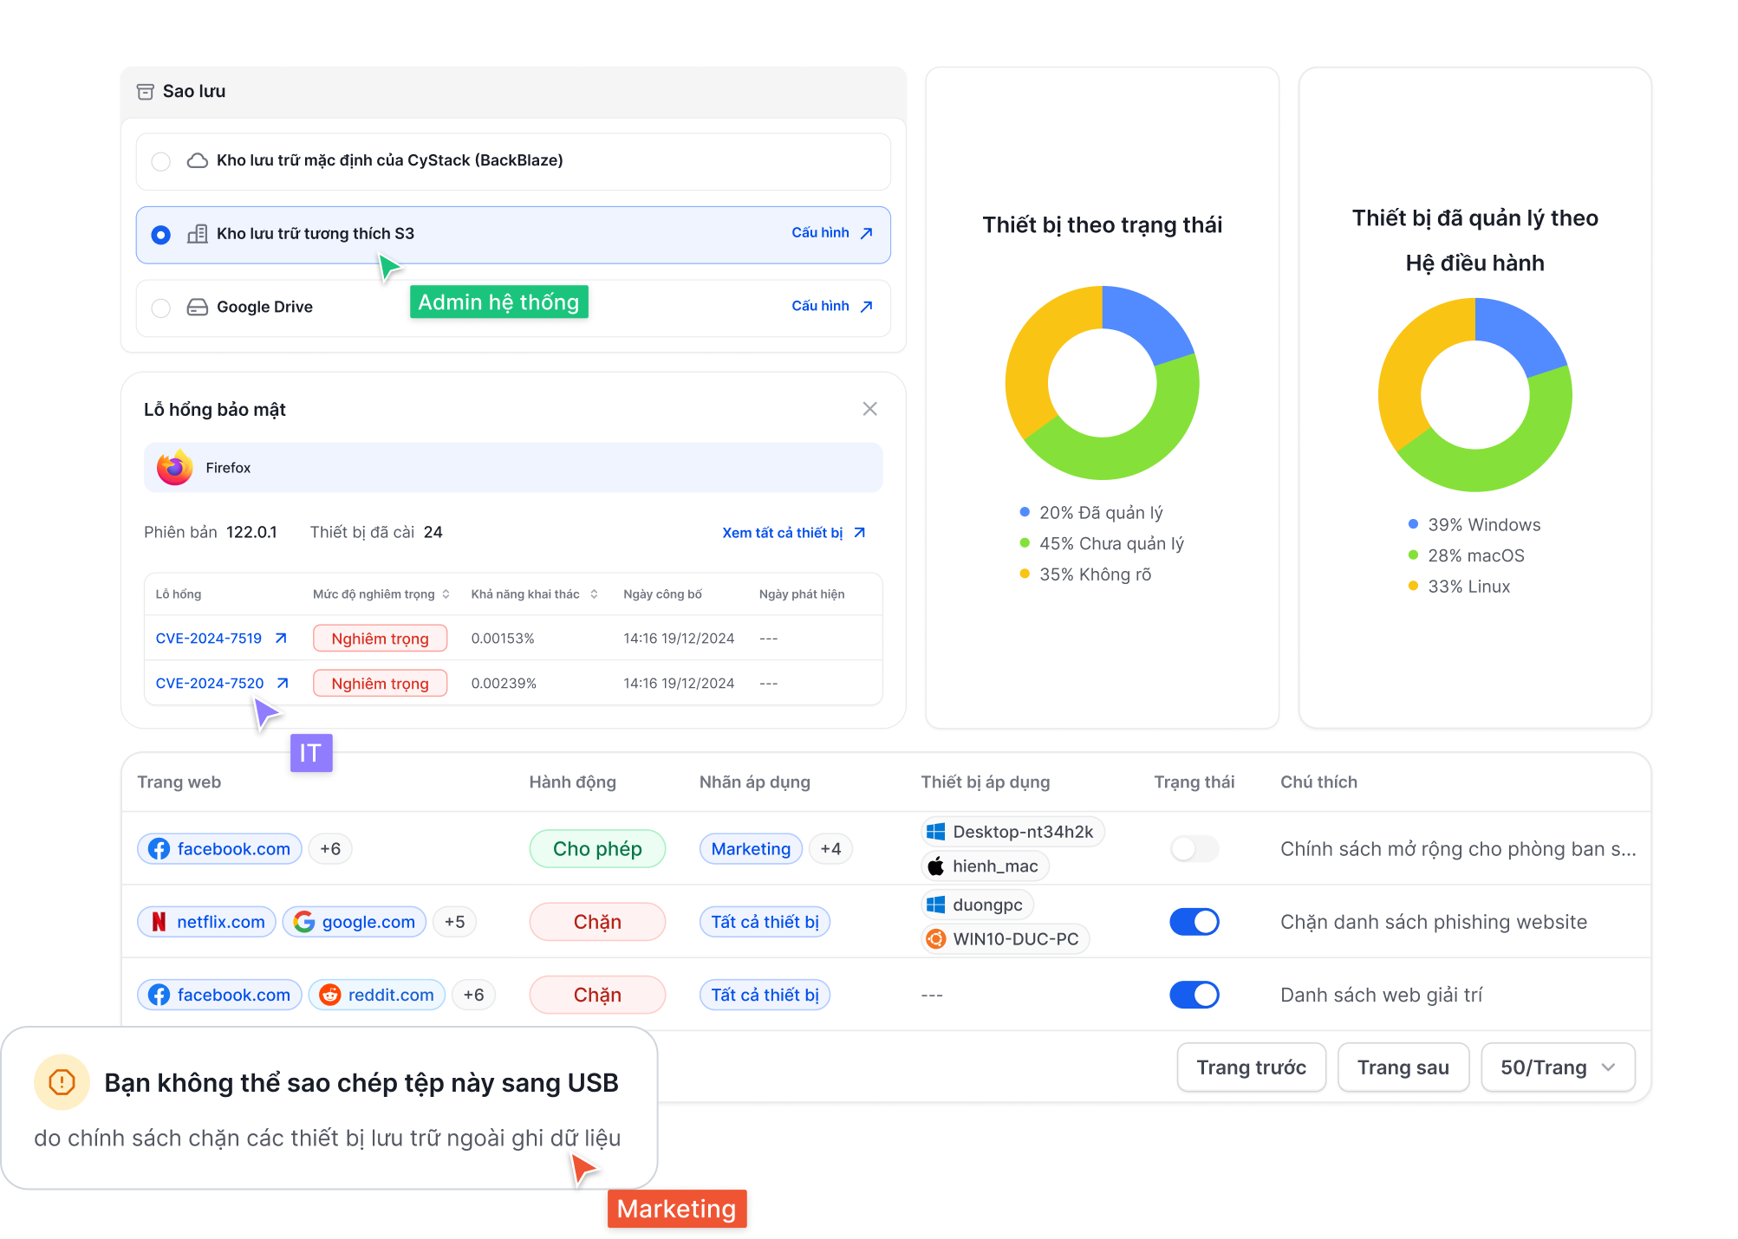Screen dimensions: 1738x1239
Task: Click the external link icon beside CVE-2024-7519
Action: 281,639
